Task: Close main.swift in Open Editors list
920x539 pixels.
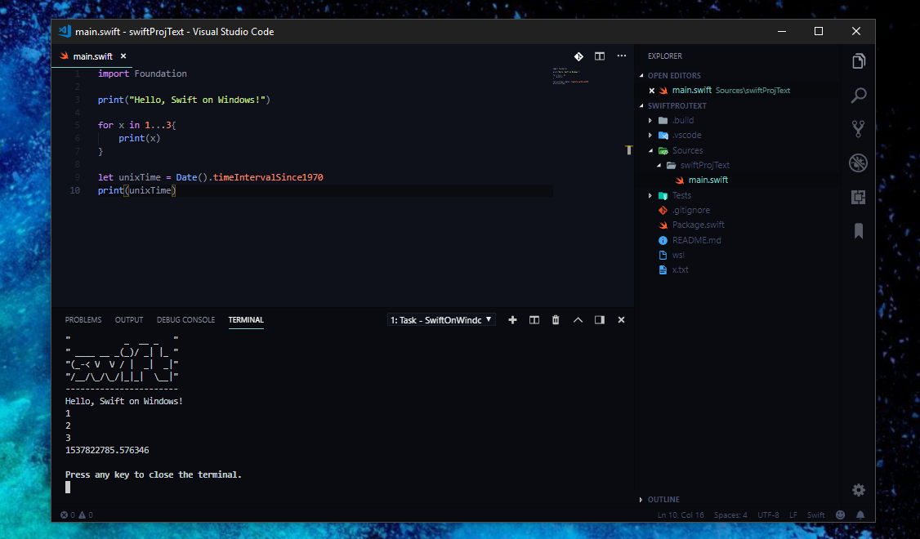Action: pyautogui.click(x=651, y=91)
